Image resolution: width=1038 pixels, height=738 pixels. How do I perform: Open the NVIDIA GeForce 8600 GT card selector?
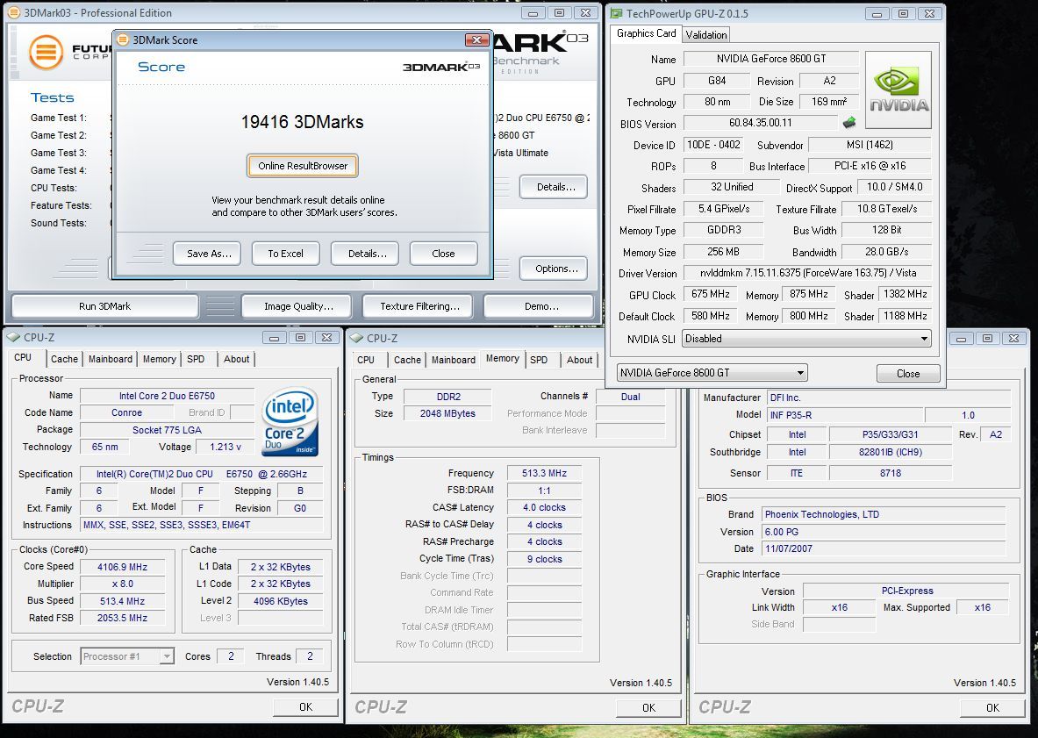pyautogui.click(x=712, y=373)
